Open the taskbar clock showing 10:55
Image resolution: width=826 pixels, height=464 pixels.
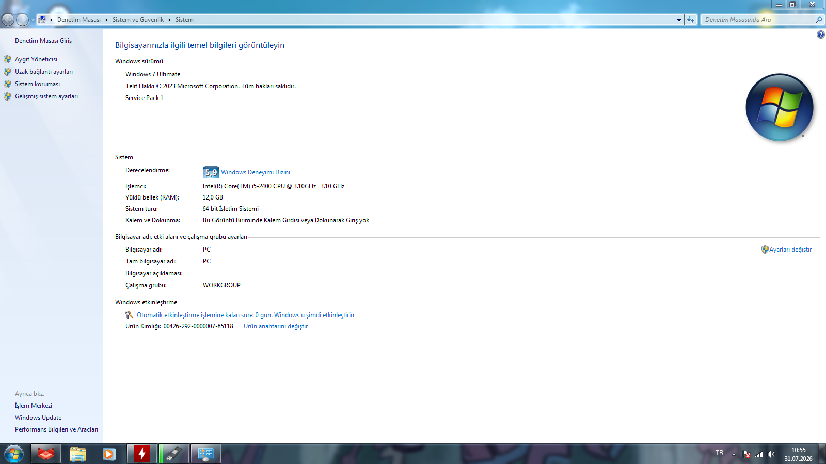(799, 454)
